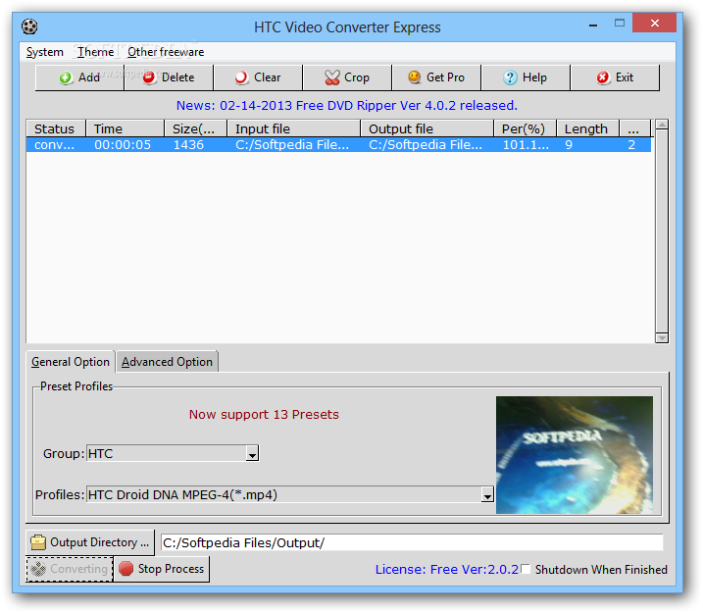The height and width of the screenshot is (613, 703).
Task: Click the 'Now support 13 Presets' text
Action: pos(264,415)
